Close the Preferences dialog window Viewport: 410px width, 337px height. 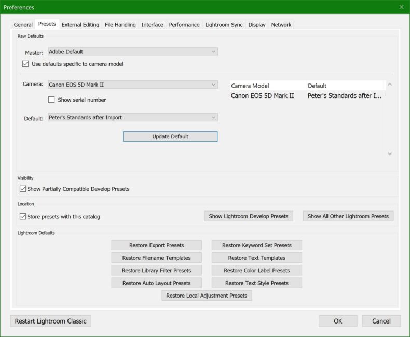[x=401, y=7]
